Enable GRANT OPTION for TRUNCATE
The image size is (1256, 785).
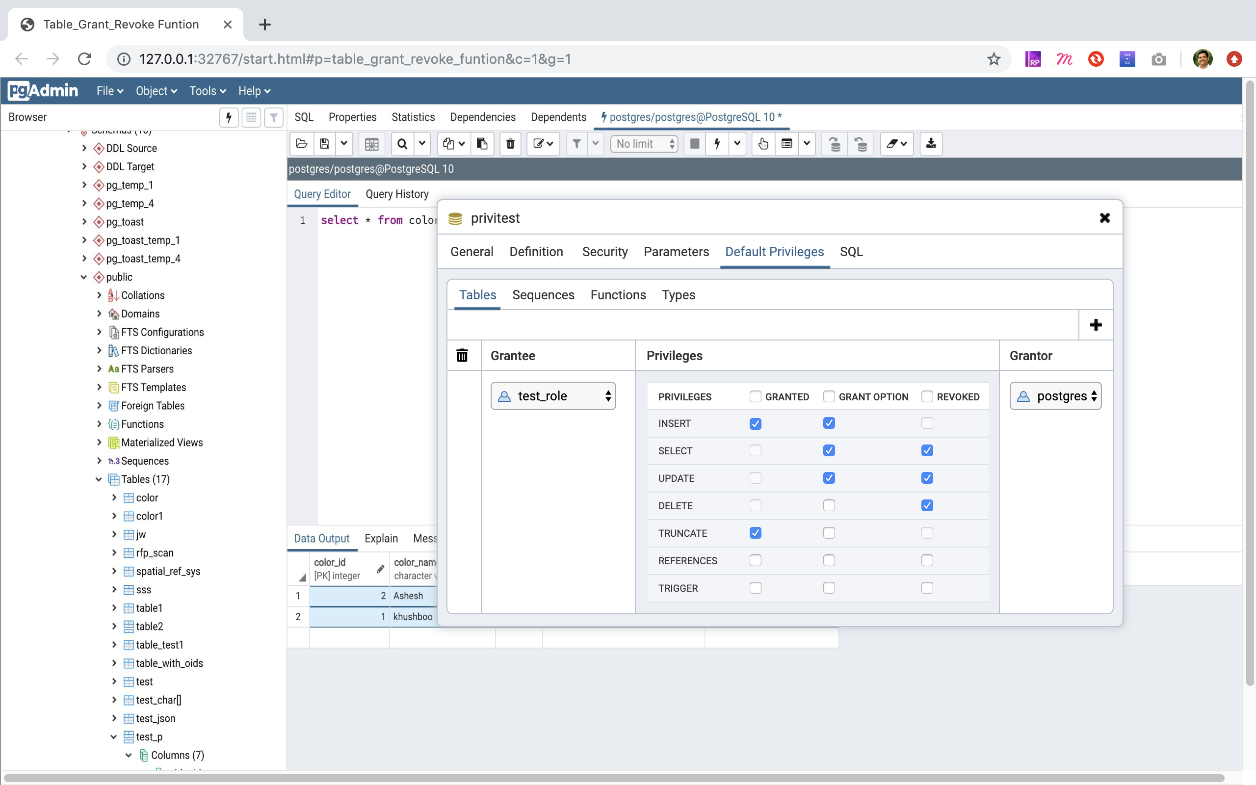(829, 533)
